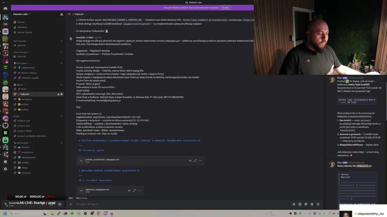Click Add a Server plus icon

click(x=5, y=162)
